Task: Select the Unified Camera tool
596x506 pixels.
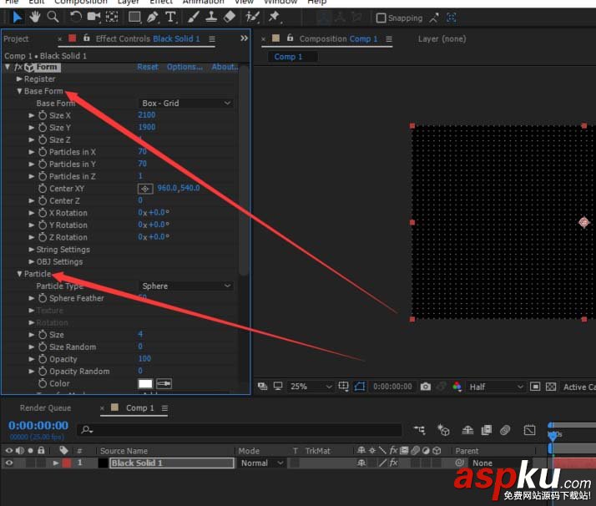Action: tap(93, 17)
